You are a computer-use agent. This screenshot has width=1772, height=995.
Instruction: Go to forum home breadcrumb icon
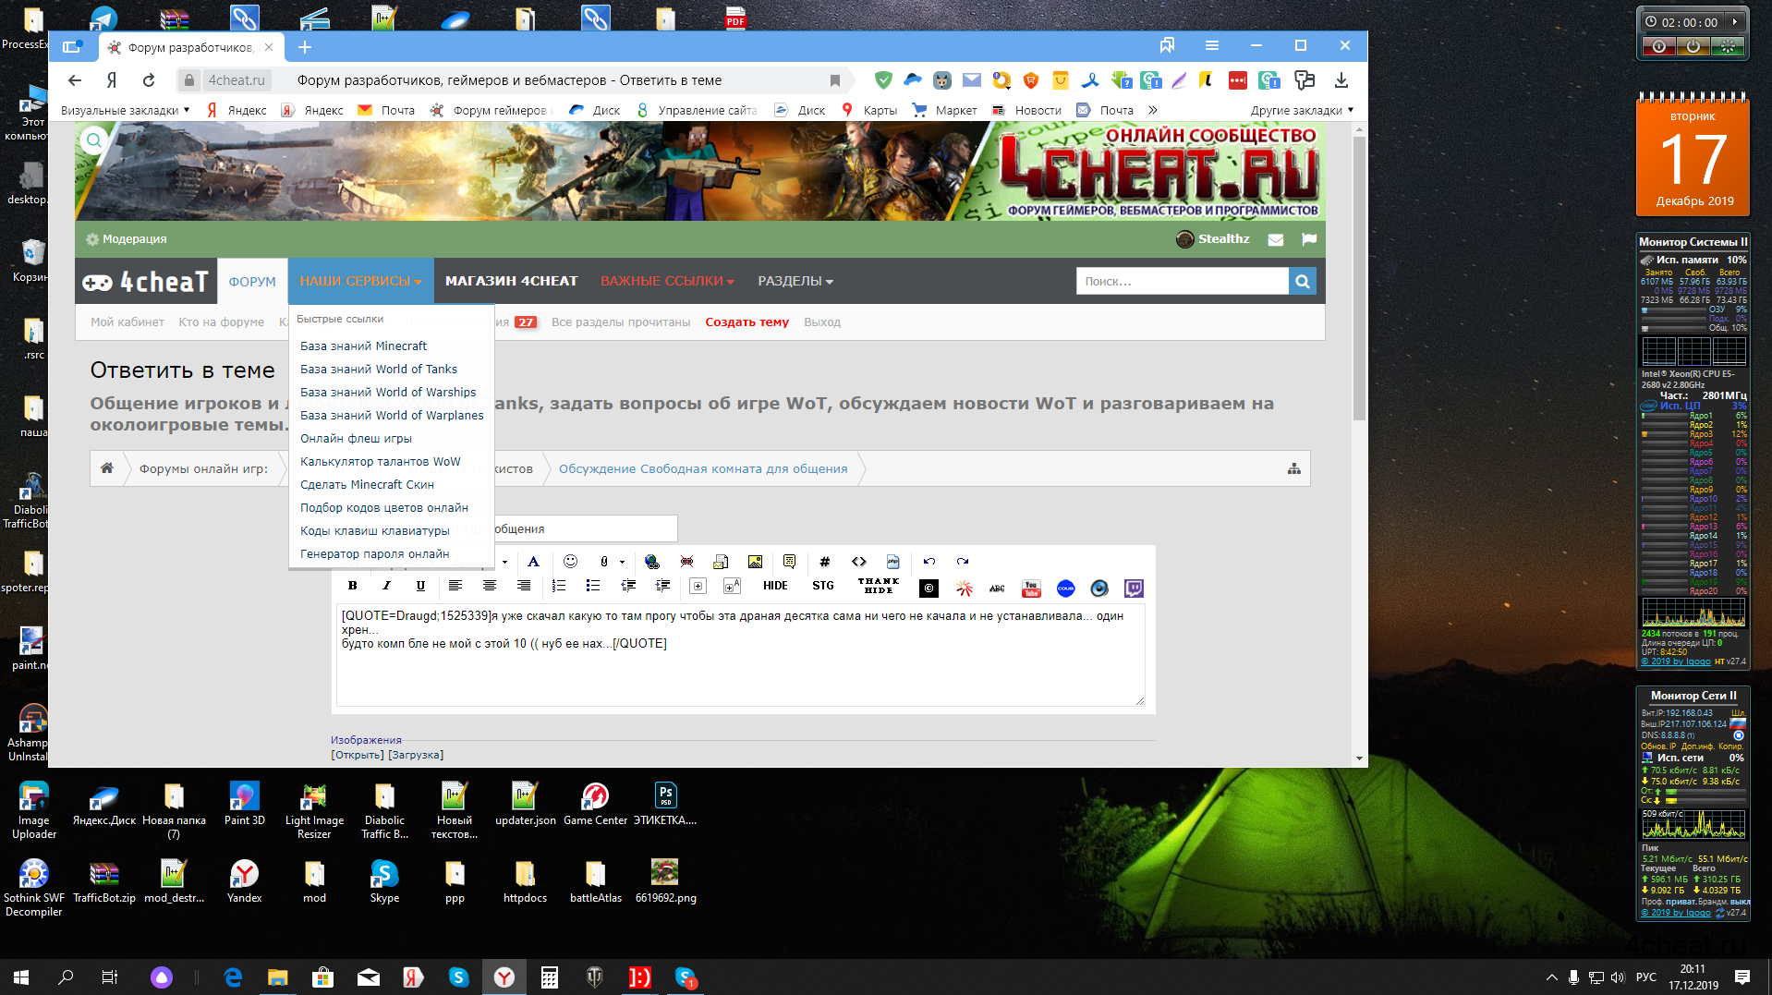coord(107,468)
